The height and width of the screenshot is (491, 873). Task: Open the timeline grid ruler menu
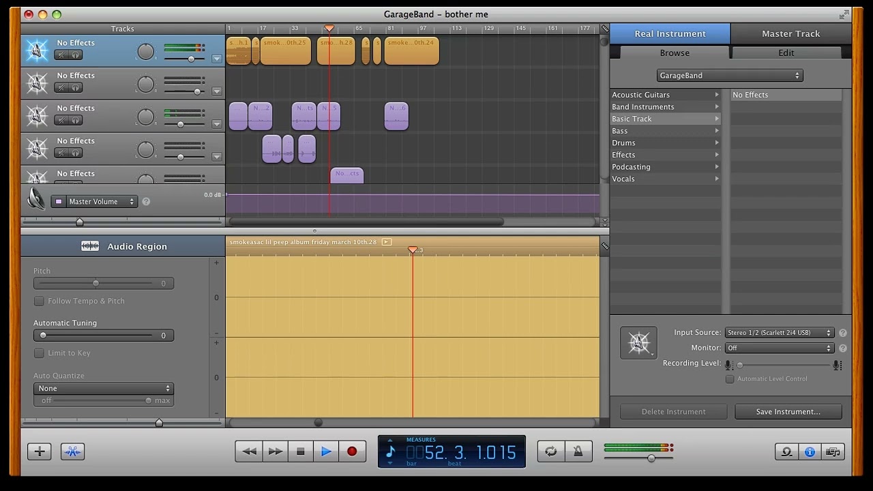[x=604, y=29]
